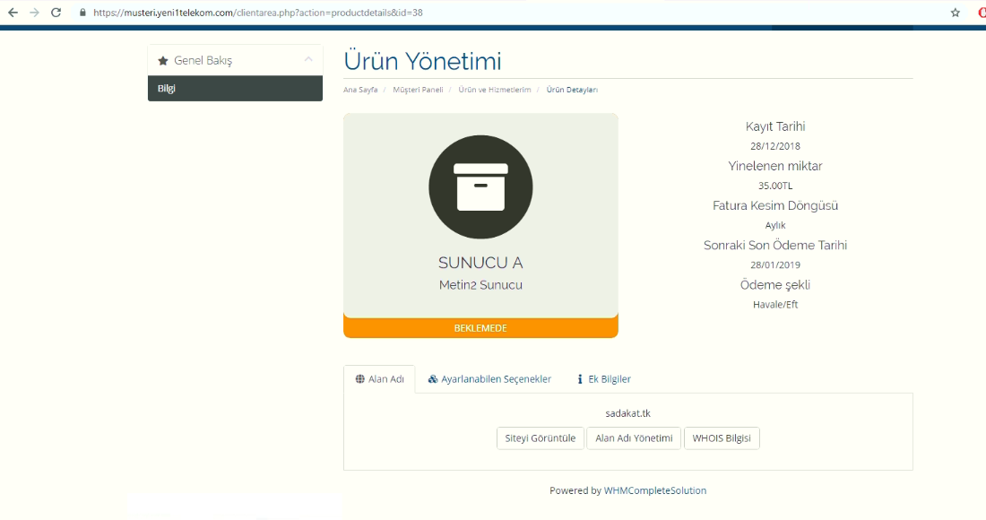Click the browser address bar URL
The height and width of the screenshot is (520, 986).
(258, 13)
